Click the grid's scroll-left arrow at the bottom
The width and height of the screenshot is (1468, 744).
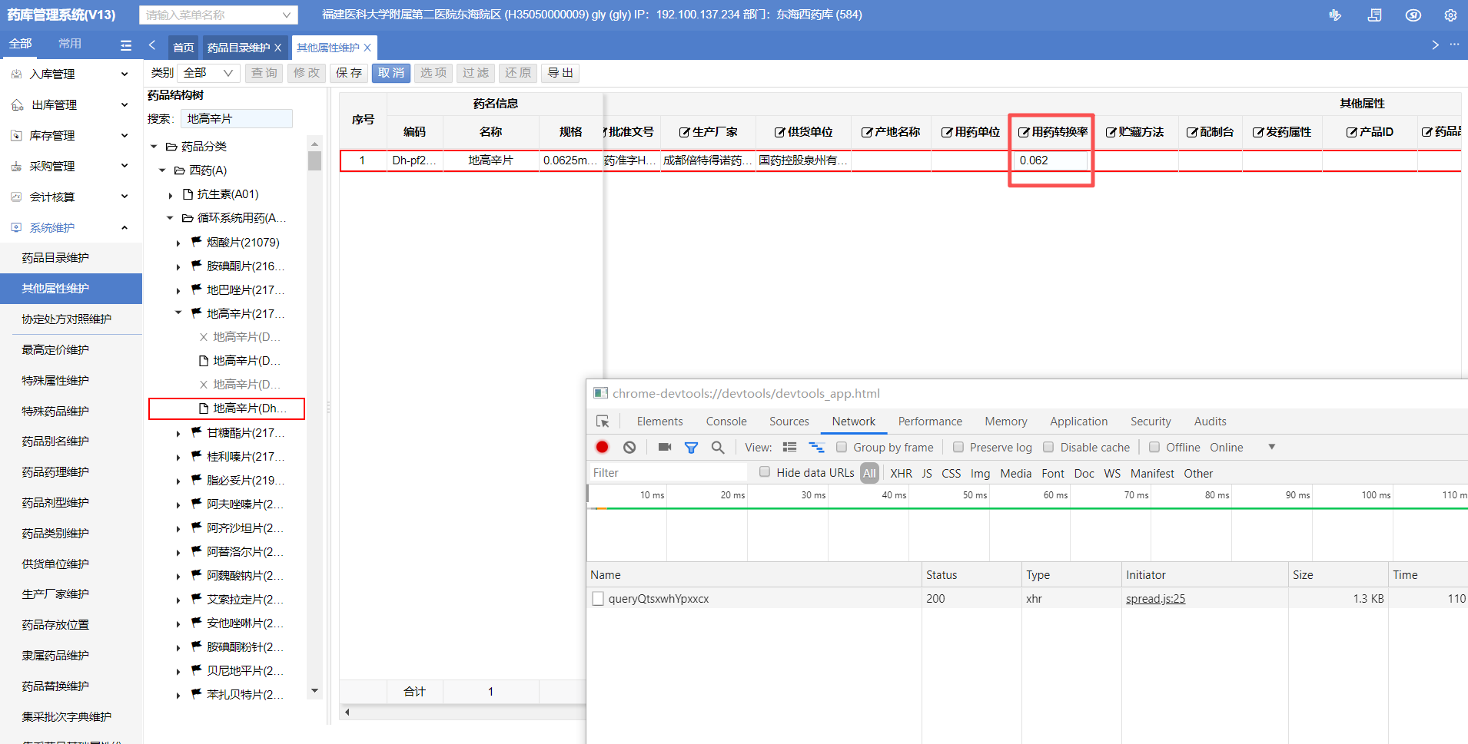[347, 712]
